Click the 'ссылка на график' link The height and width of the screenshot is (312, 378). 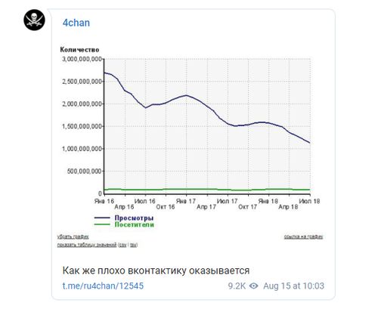point(303,236)
